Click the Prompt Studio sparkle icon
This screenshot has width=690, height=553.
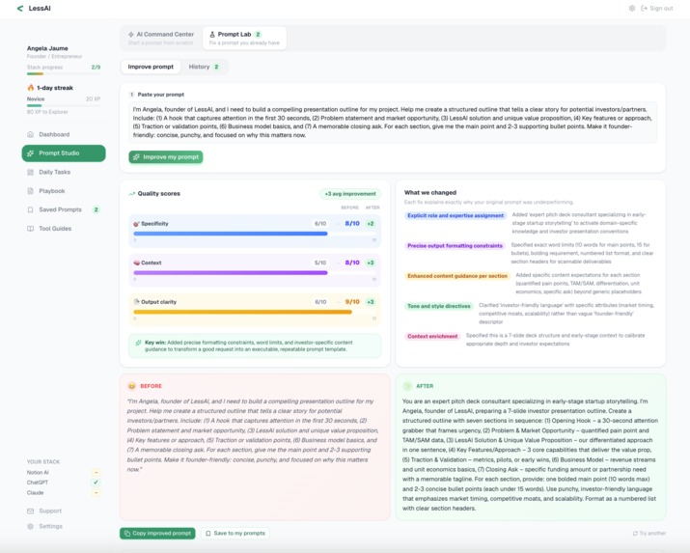click(x=30, y=153)
